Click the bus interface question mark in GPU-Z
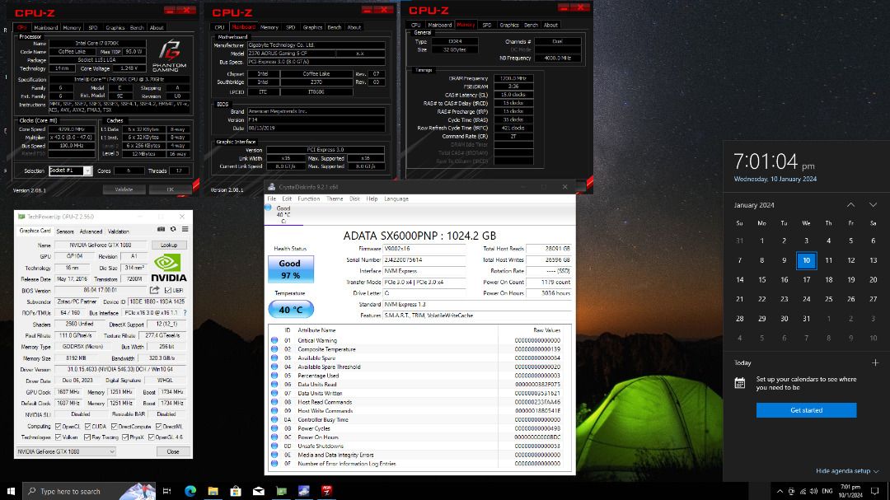Viewport: 890px width, 500px height. [185, 313]
